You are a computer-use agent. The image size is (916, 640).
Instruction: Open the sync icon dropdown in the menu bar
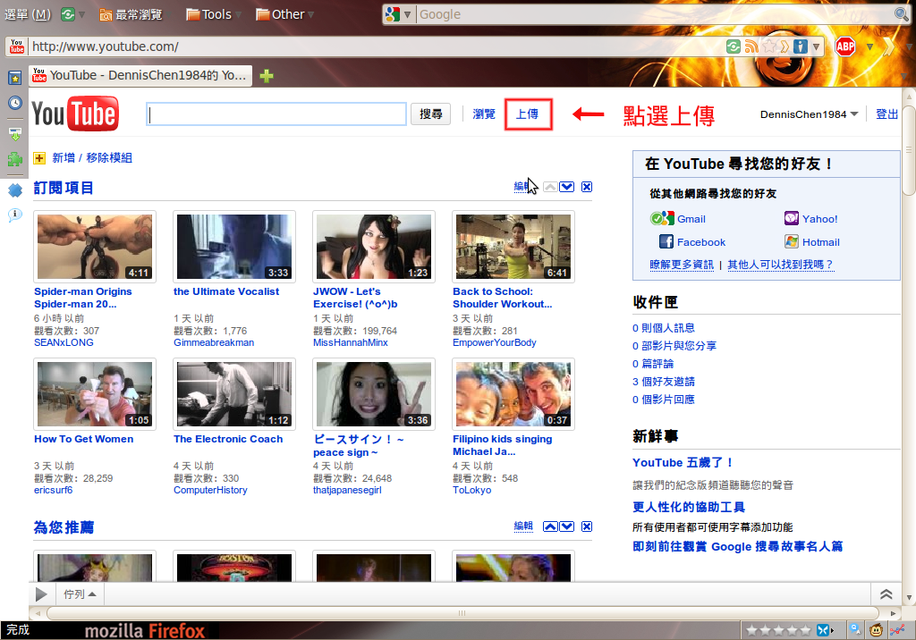(x=81, y=14)
